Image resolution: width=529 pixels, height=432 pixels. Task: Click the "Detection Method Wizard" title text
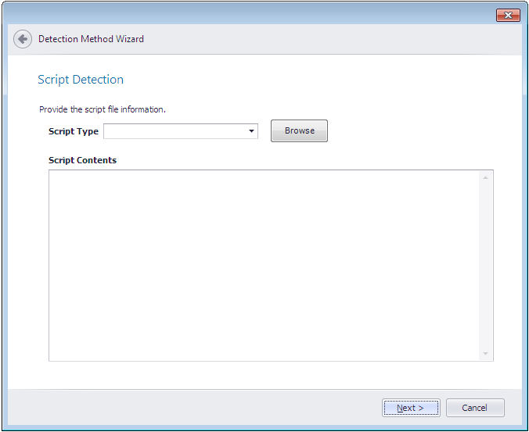click(91, 39)
